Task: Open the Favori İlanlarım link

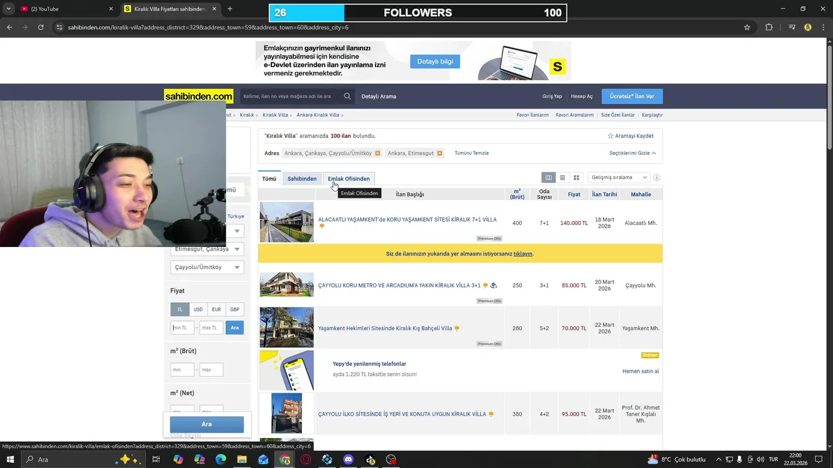Action: (x=532, y=115)
